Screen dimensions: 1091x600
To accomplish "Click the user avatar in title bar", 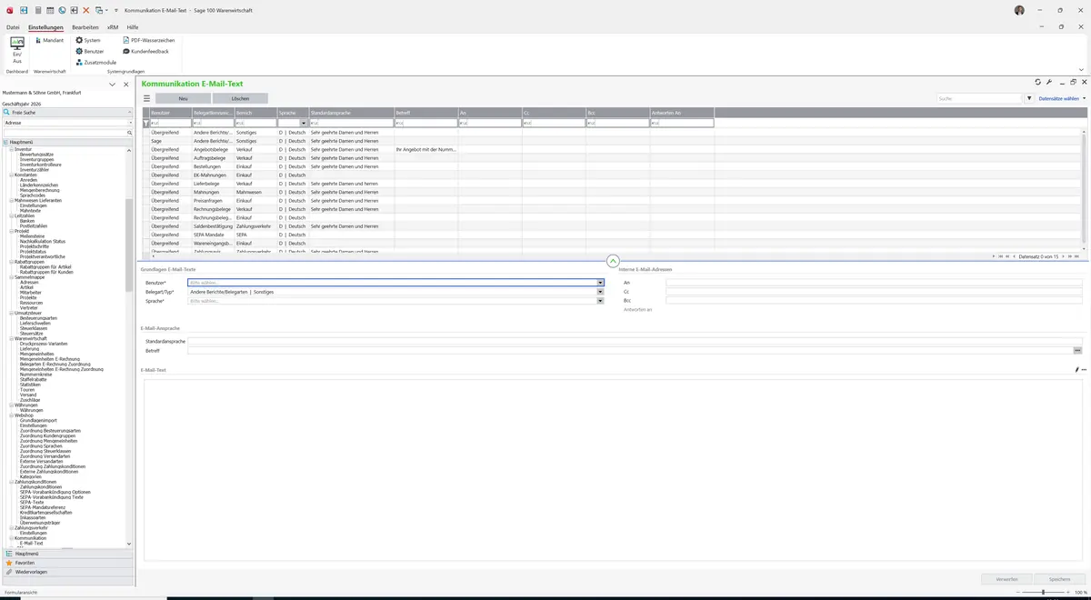I will coord(1018,10).
